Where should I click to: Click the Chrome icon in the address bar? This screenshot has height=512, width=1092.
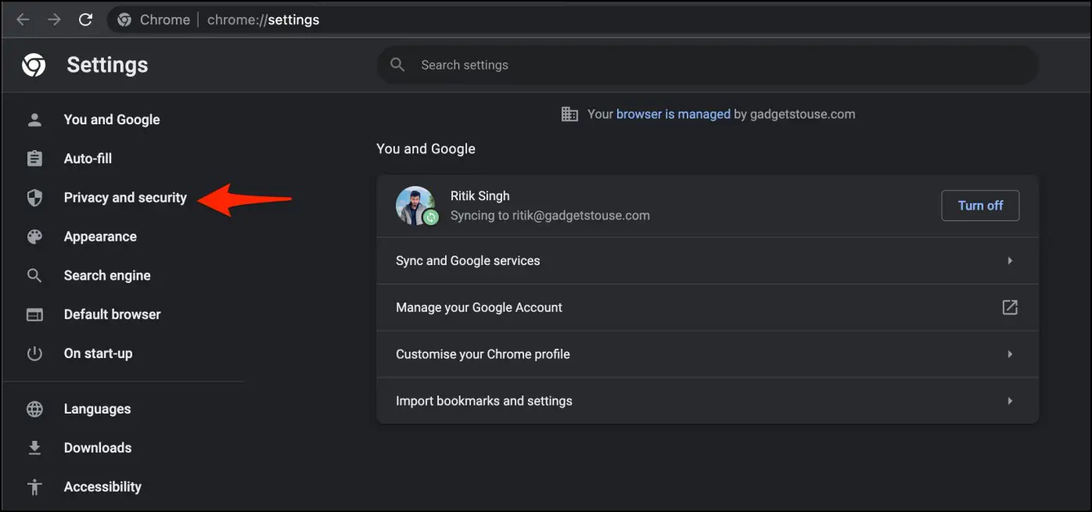pos(124,20)
